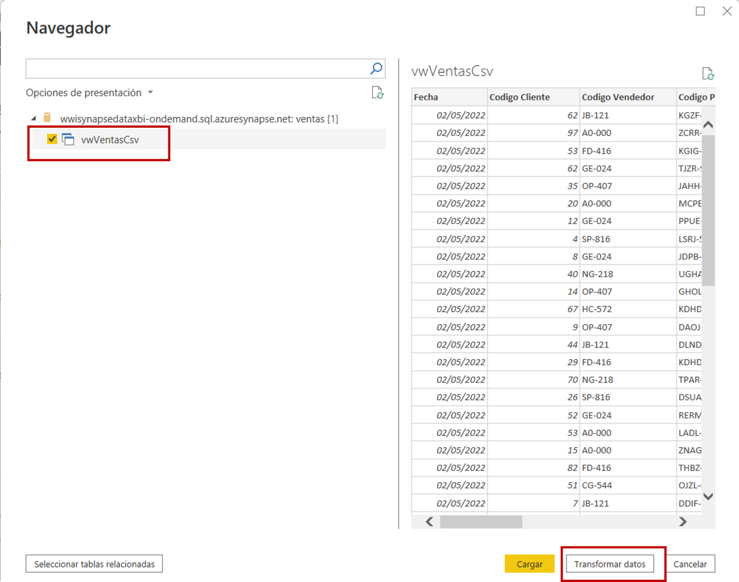Viewport: 739px width, 582px height.
Task: Select the vwVentasCsv item in the tree
Action: point(110,139)
